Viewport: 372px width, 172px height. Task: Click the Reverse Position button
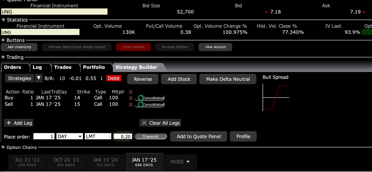click(174, 47)
